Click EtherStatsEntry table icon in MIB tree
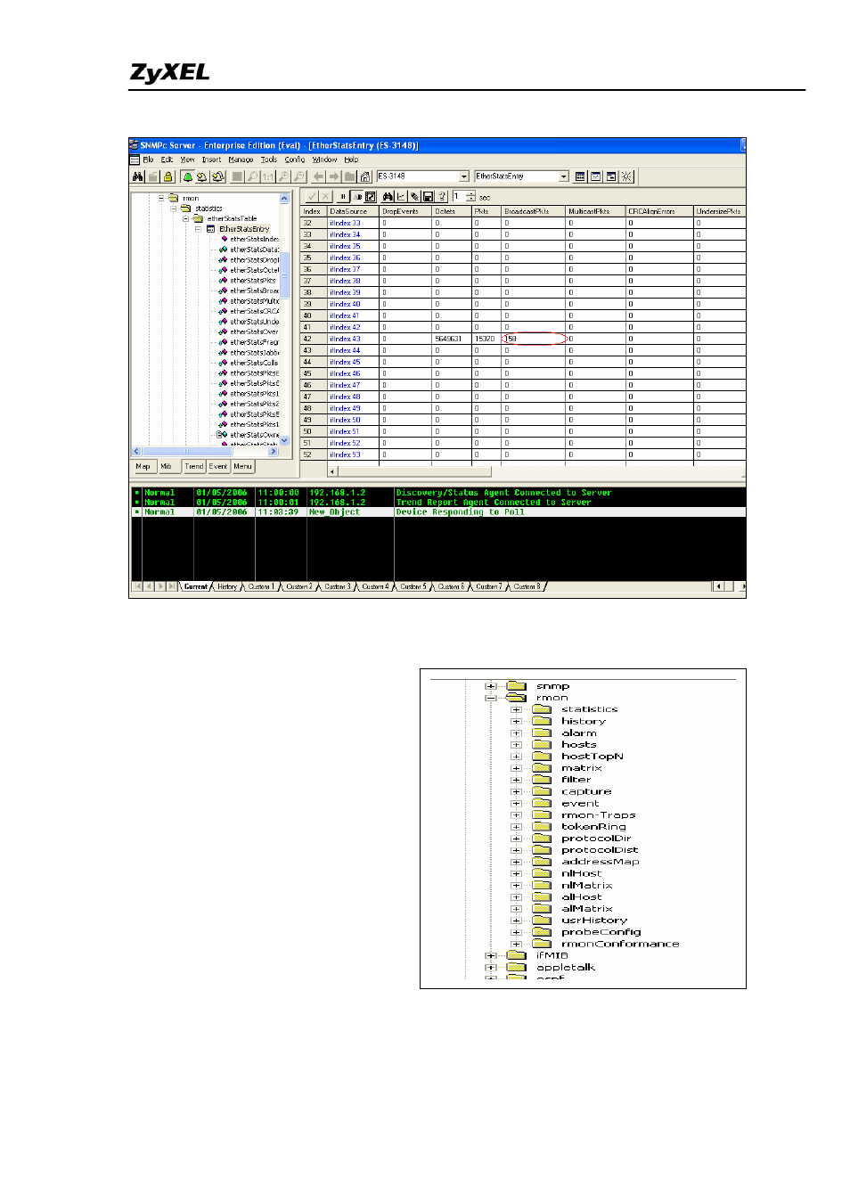850x1203 pixels. (211, 229)
